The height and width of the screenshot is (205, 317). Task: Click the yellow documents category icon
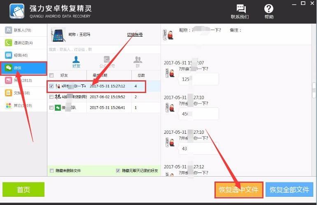tap(9, 93)
